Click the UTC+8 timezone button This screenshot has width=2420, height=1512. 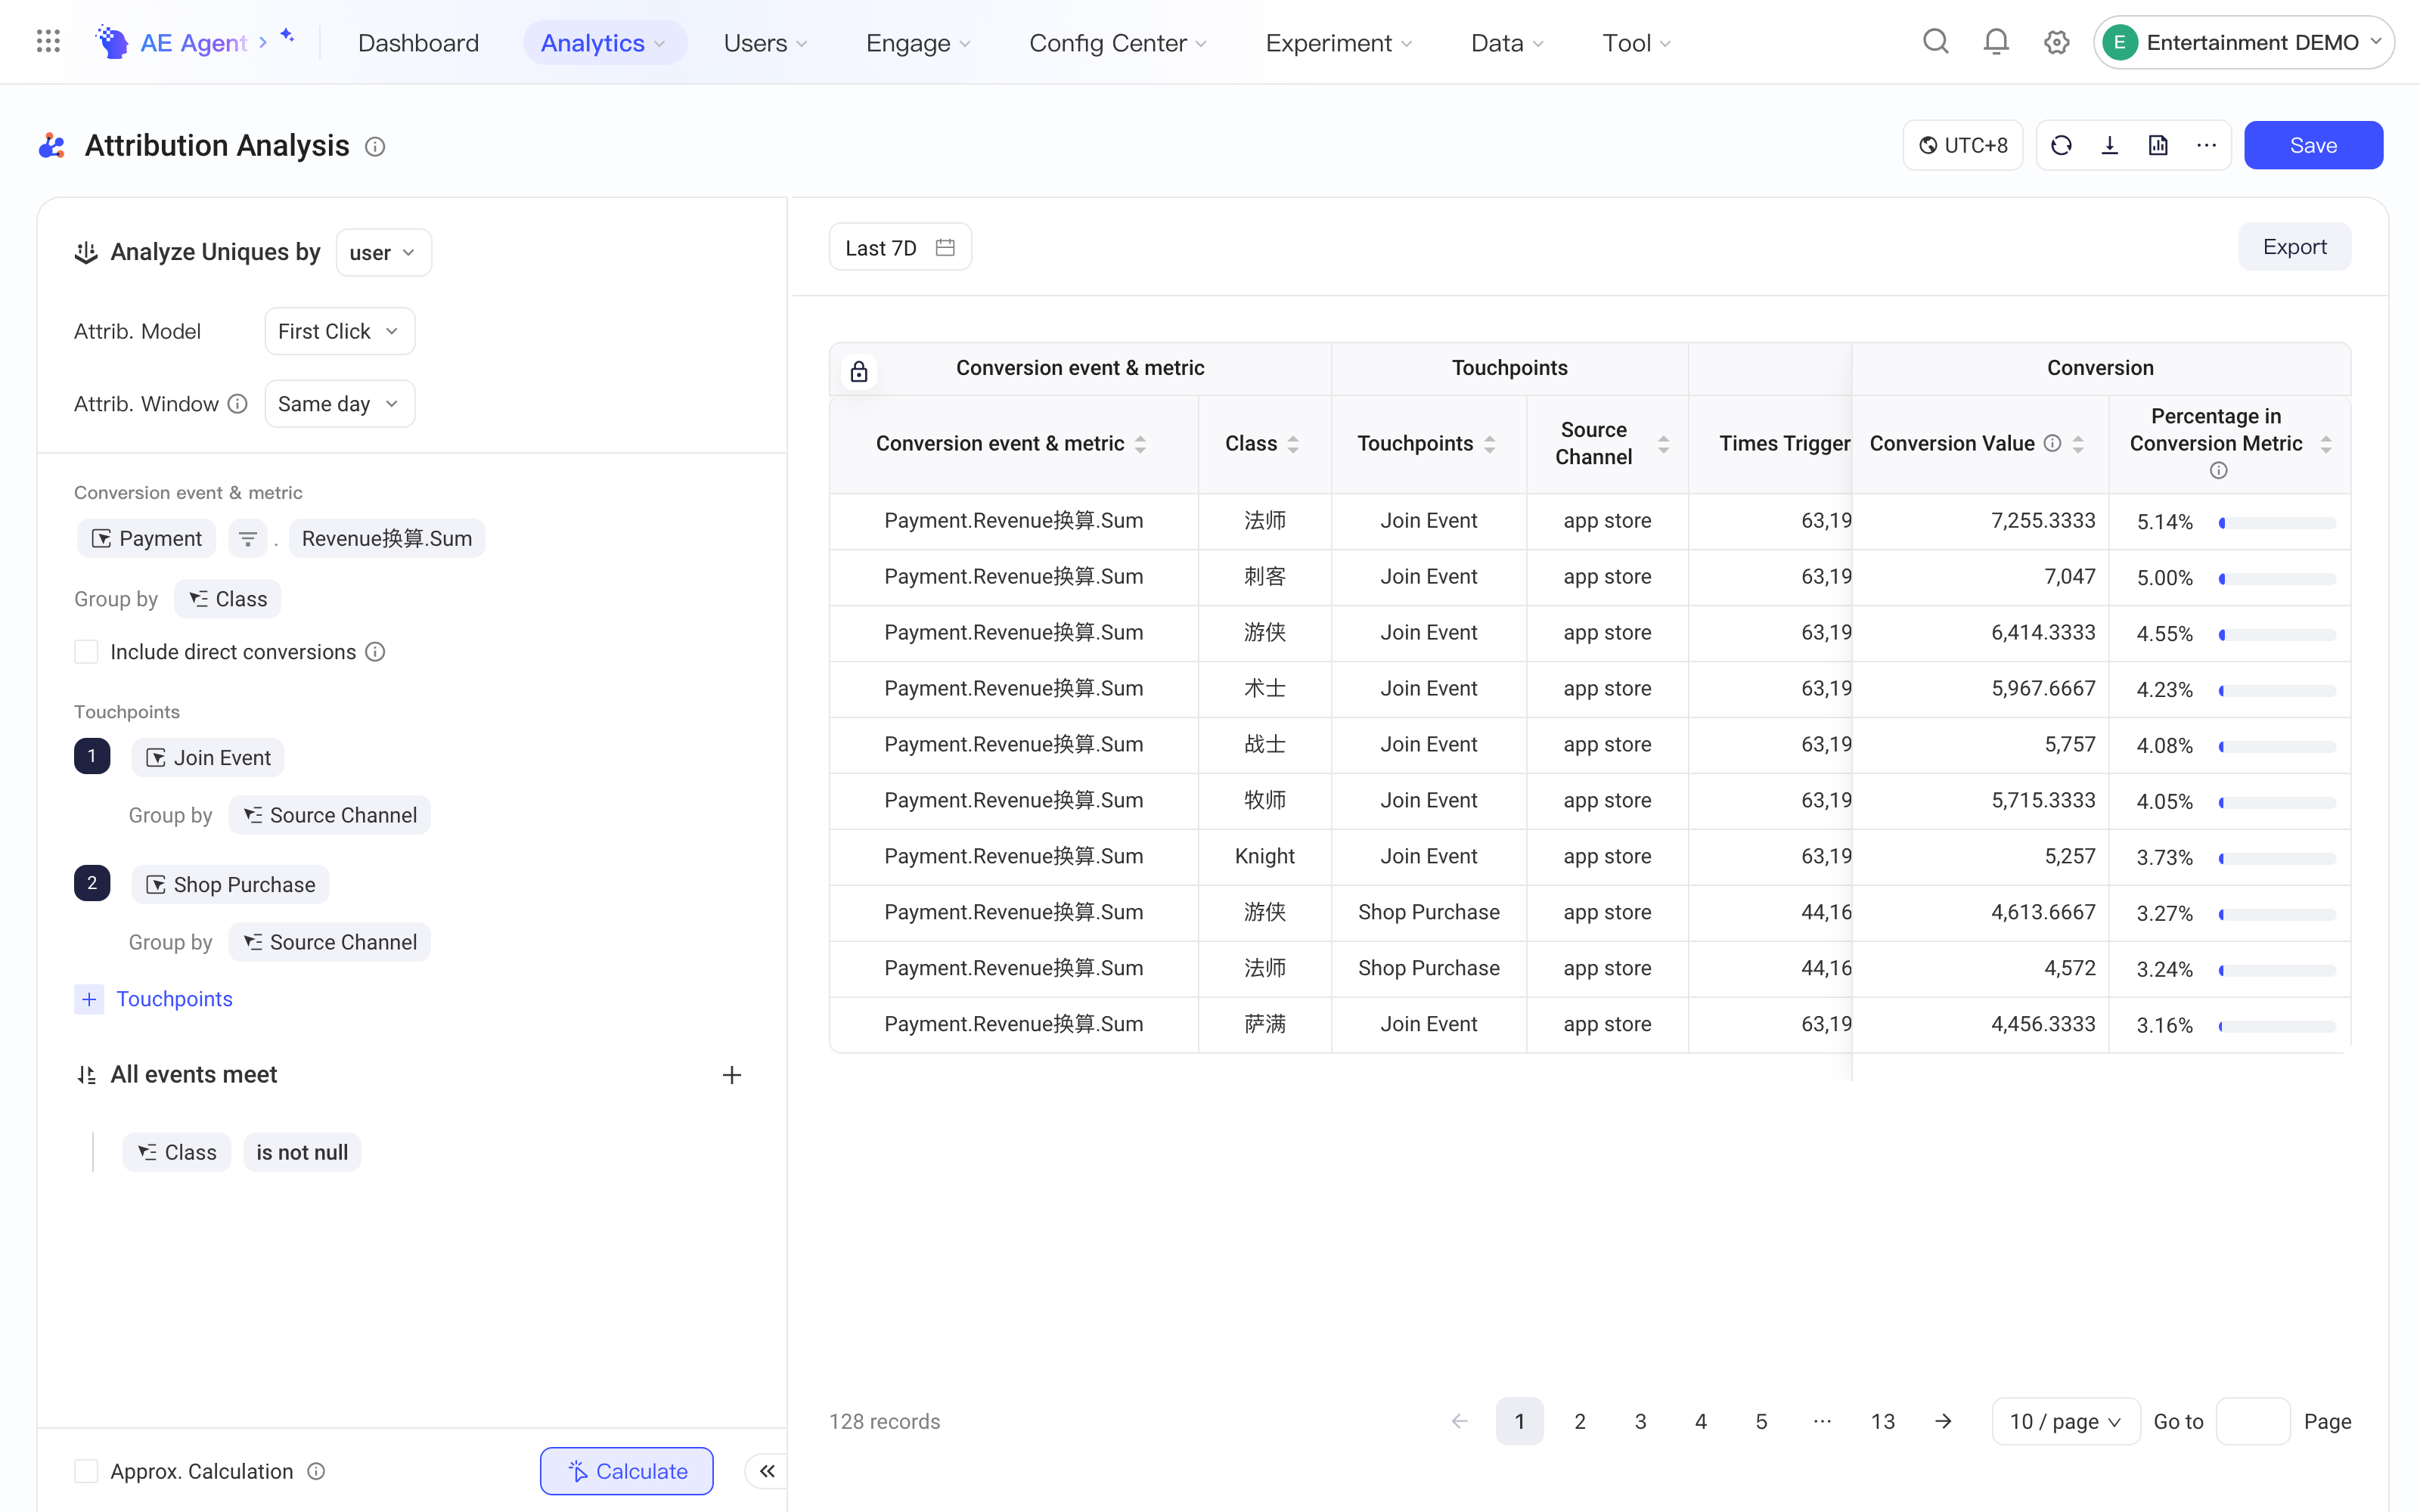click(x=1962, y=145)
